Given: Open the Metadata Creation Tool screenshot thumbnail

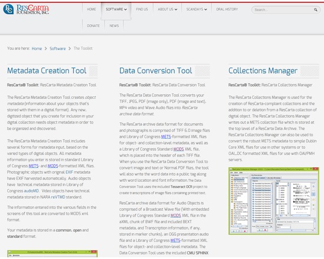Looking at the screenshot, I should click(x=52, y=254).
